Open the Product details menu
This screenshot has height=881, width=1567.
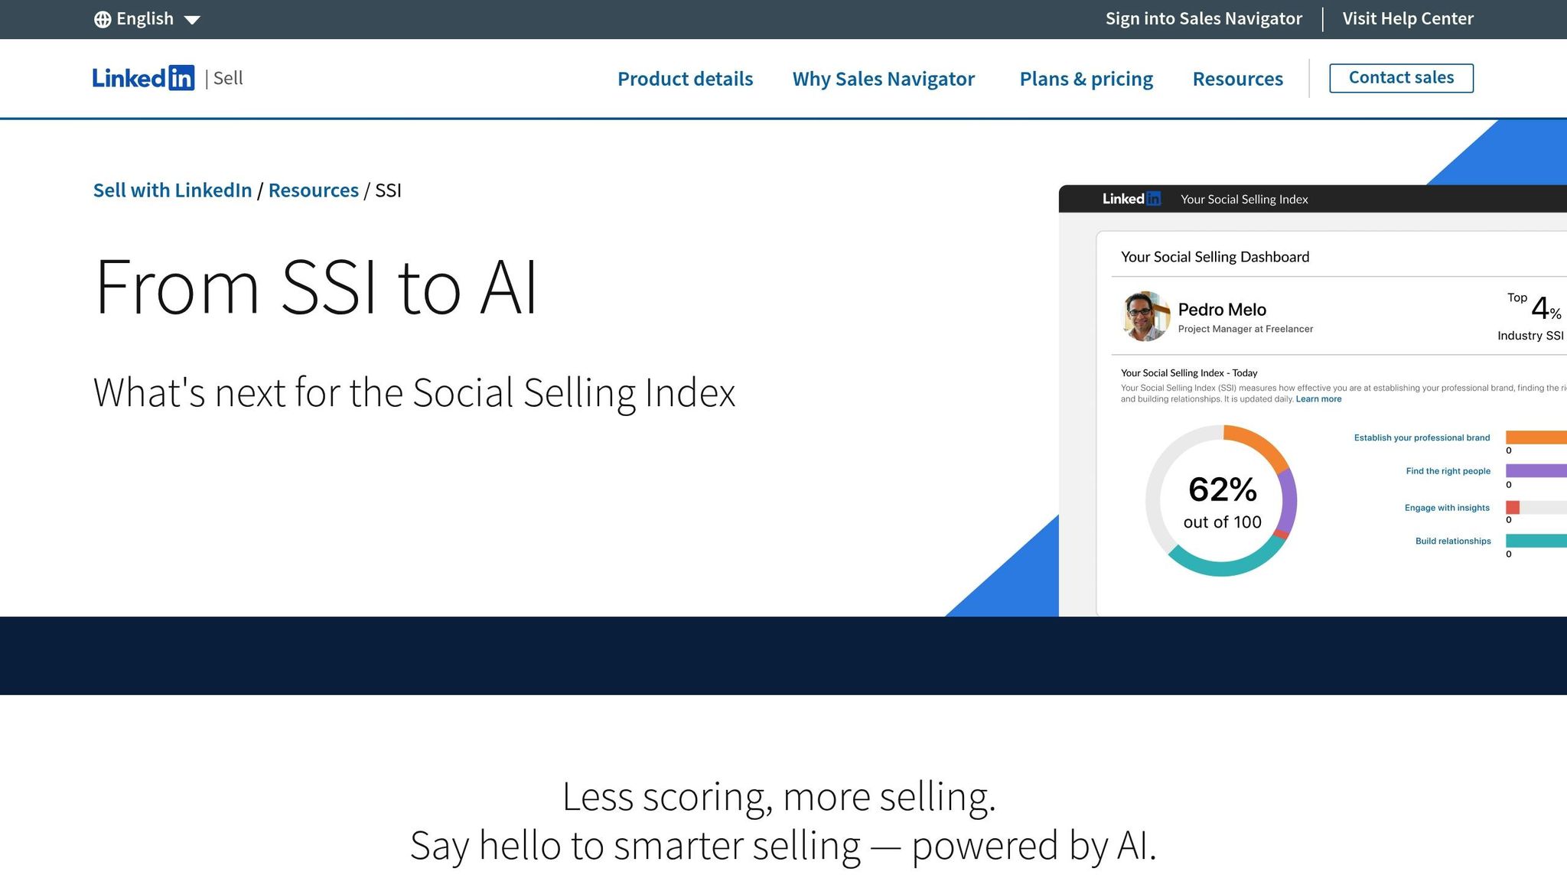click(x=685, y=79)
